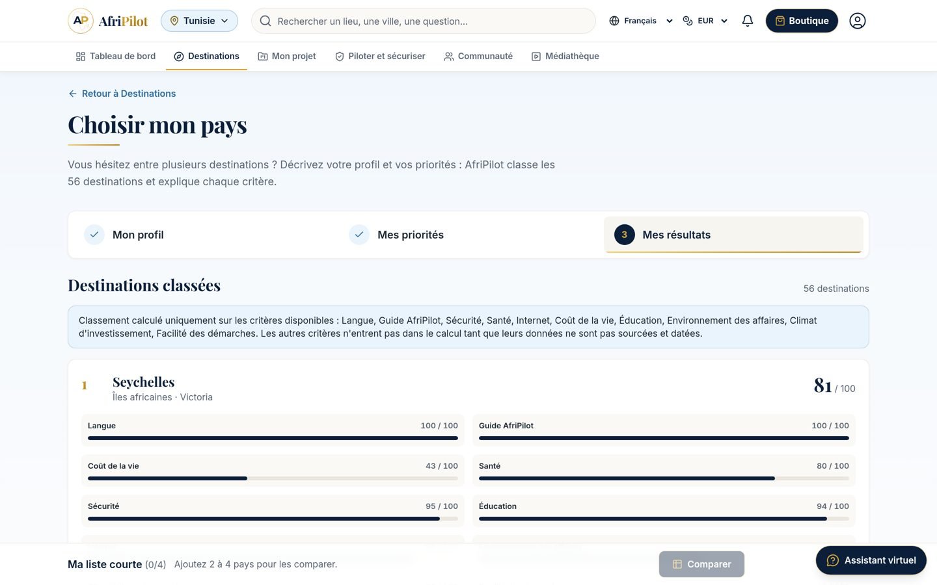The image size is (937, 585).
Task: Click the Santé 80 / 100 score value
Action: pos(833,466)
